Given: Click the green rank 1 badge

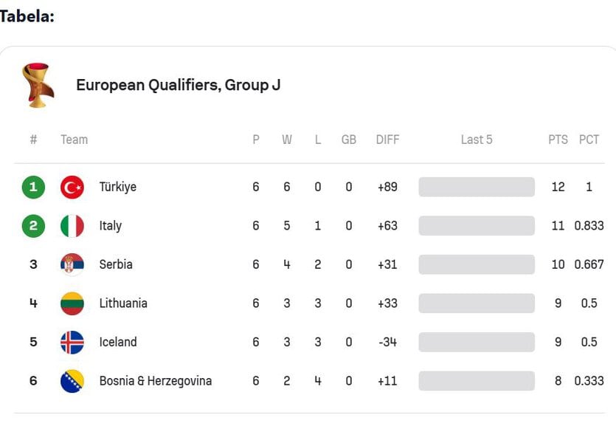Looking at the screenshot, I should click(33, 187).
